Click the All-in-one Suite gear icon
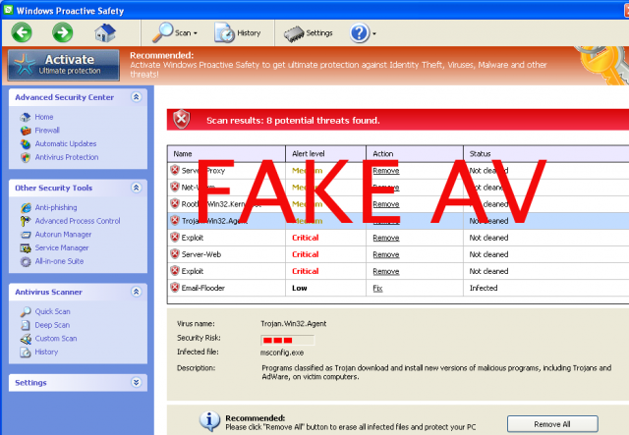 tap(26, 262)
